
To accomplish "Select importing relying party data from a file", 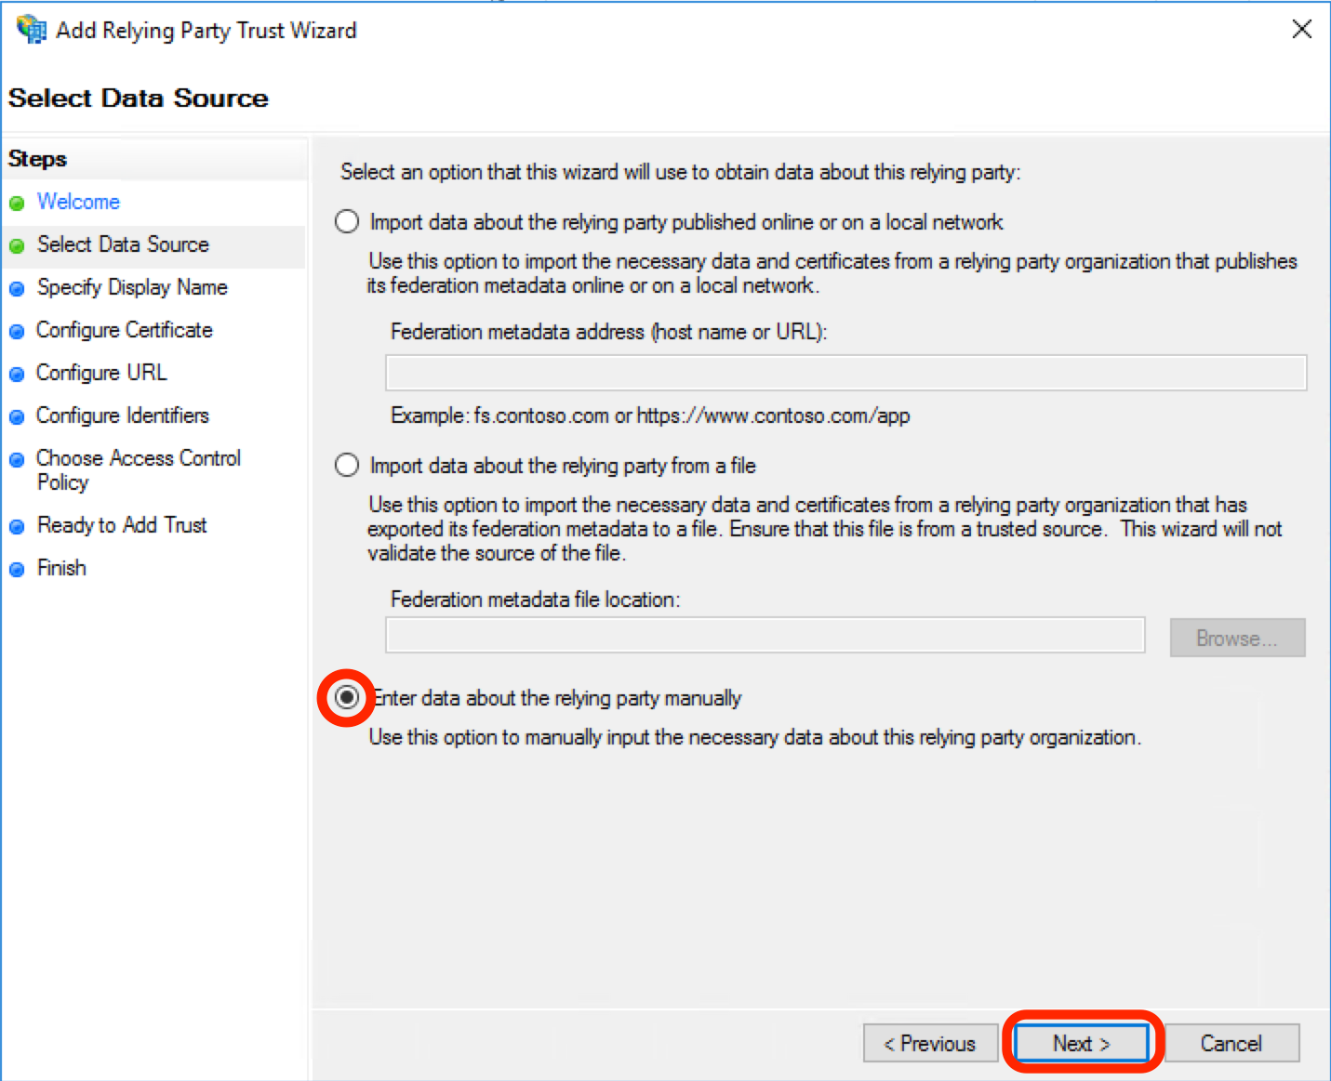I will tap(346, 465).
